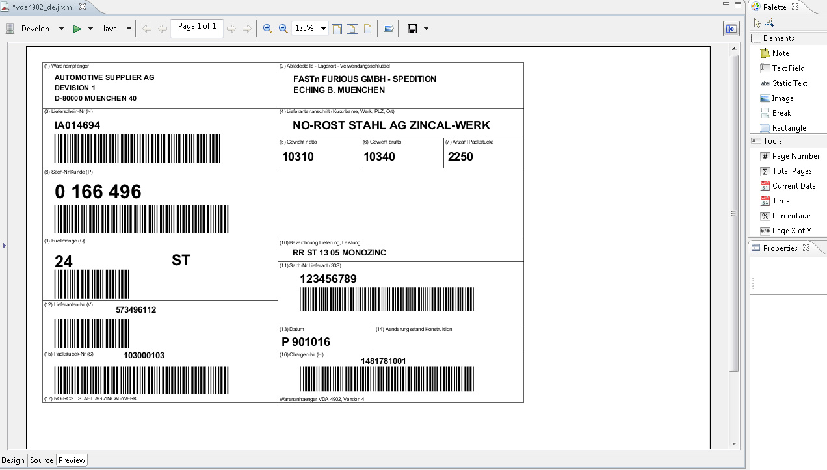Image resolution: width=827 pixels, height=470 pixels.
Task: Select the Current Date tool
Action: pyautogui.click(x=793, y=186)
